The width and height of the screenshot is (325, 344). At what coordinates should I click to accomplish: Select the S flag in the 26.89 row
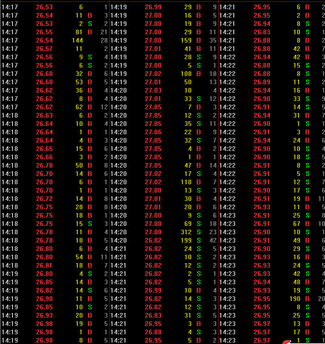pyautogui.click(x=307, y=82)
